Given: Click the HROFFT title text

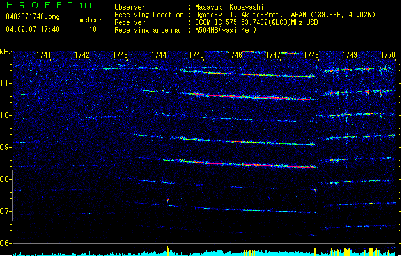Looking at the screenshot, I should [x=40, y=5].
